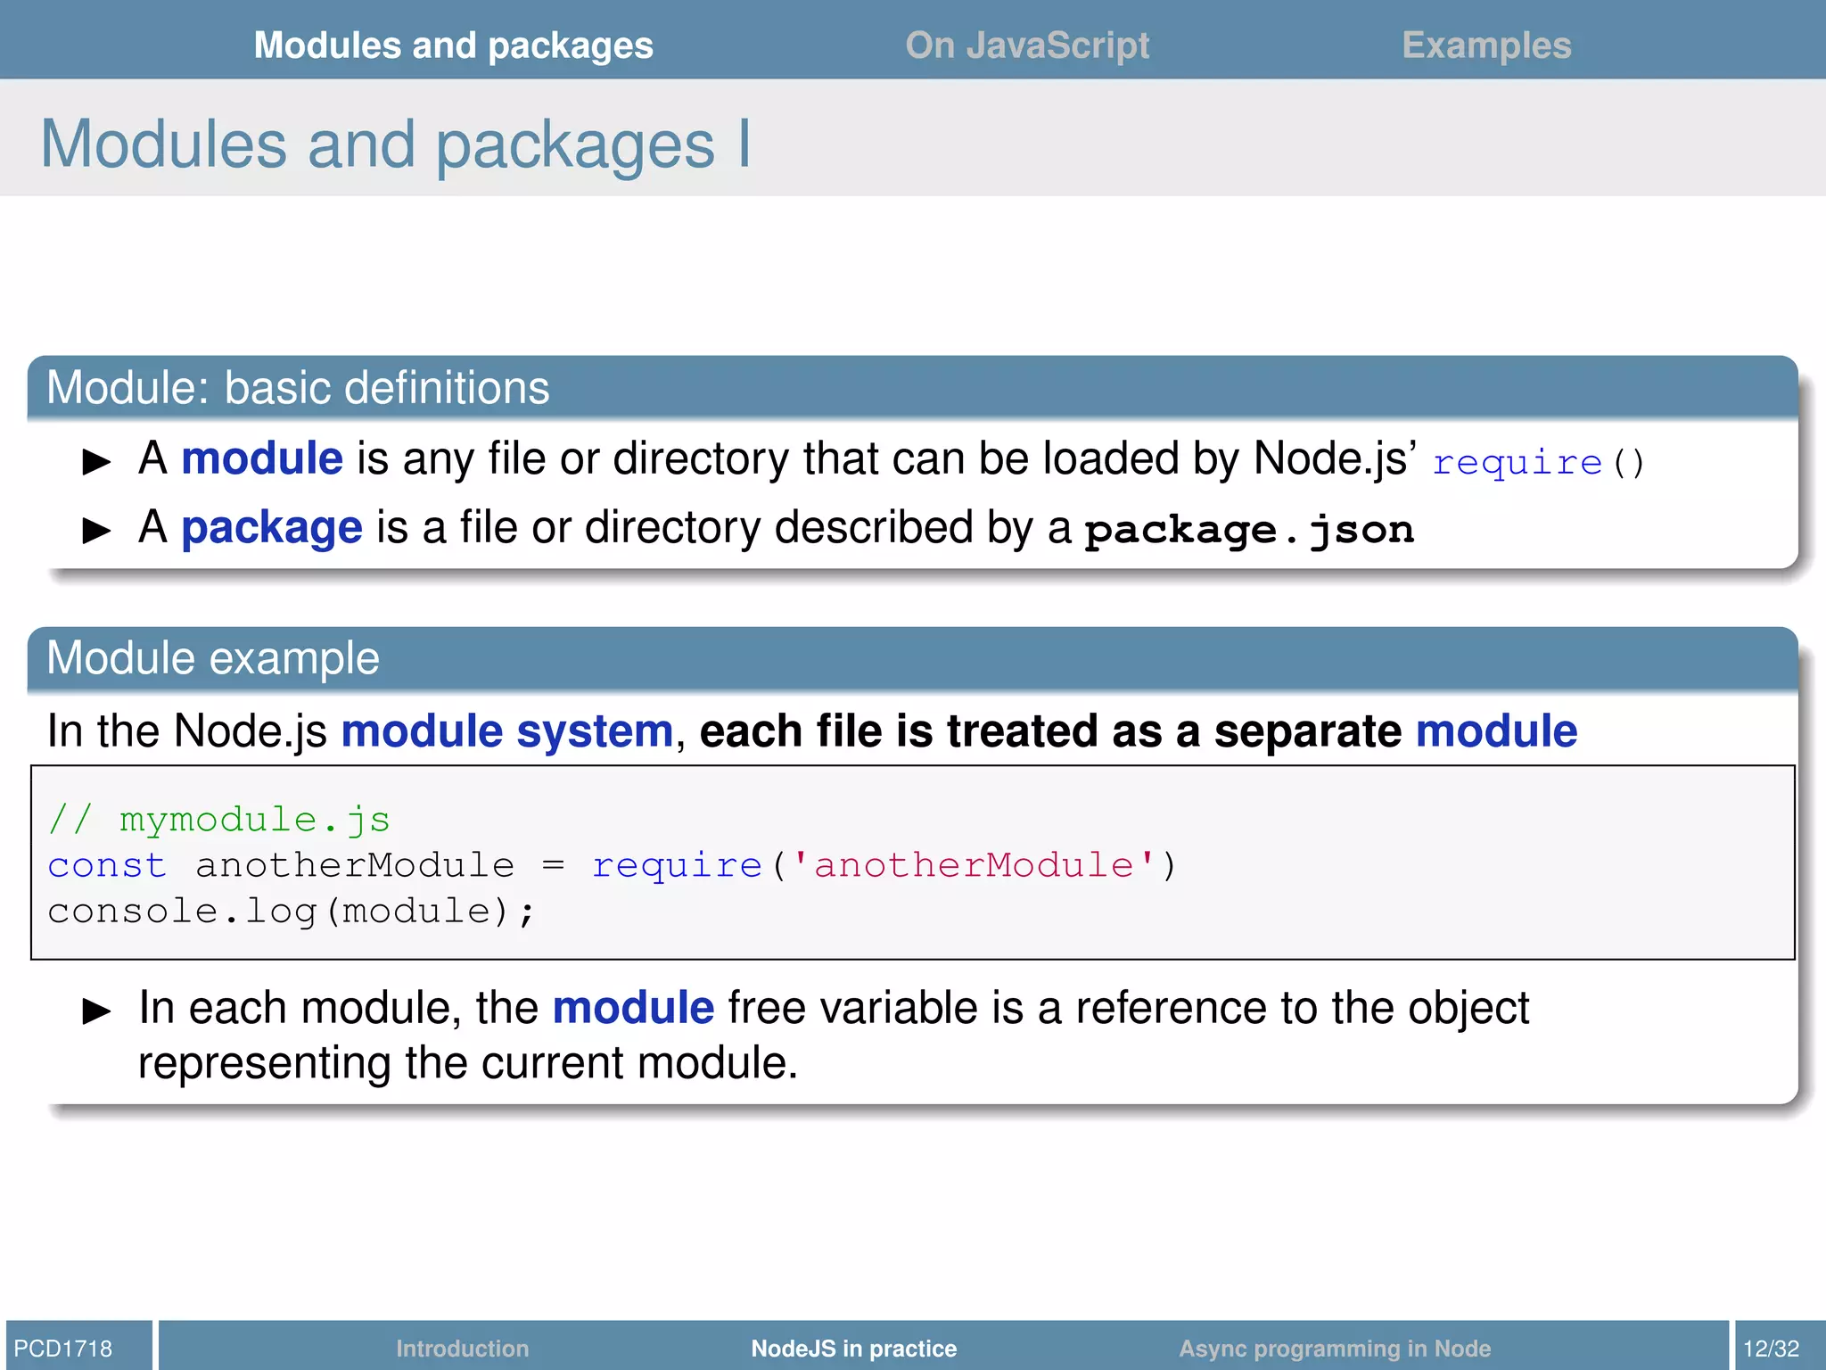This screenshot has height=1370, width=1826.
Task: Click 'each file is treated as a separate' text
Action: coord(1051,731)
